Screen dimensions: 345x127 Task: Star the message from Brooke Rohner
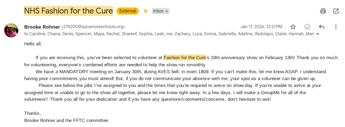coord(293,27)
